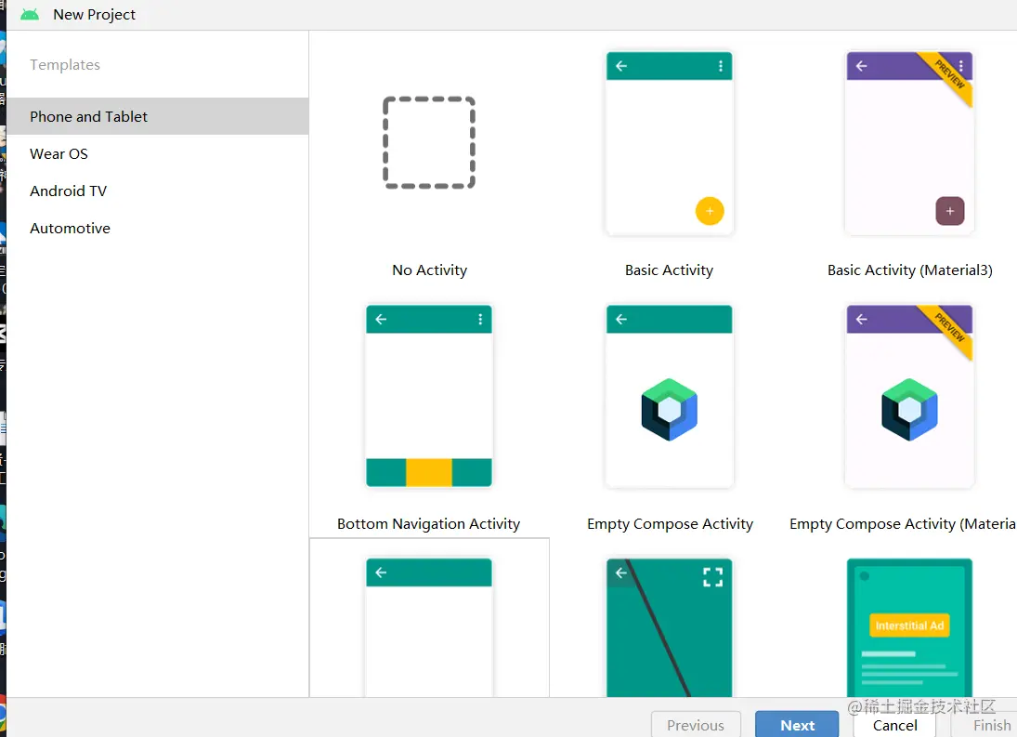The height and width of the screenshot is (737, 1017).
Task: Click the Empty Compose Activity label
Action: coord(670,523)
